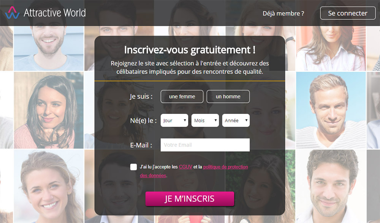Submit with the JE M'INSCRIS button
The image size is (380, 223).
[190, 199]
